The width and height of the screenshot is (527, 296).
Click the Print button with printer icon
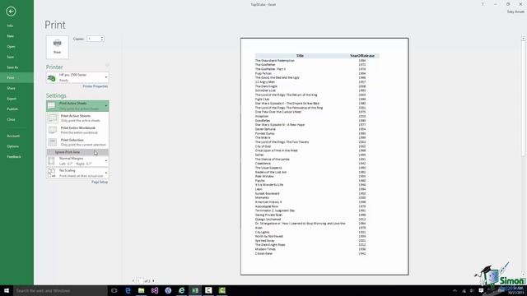58,48
